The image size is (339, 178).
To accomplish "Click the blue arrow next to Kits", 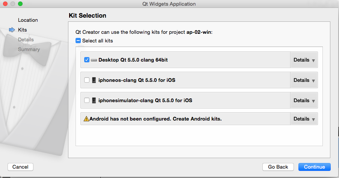I will [x=12, y=30].
